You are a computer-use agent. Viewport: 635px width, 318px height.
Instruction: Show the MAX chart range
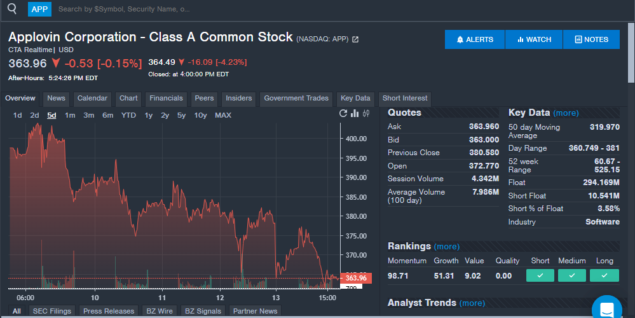coord(223,116)
